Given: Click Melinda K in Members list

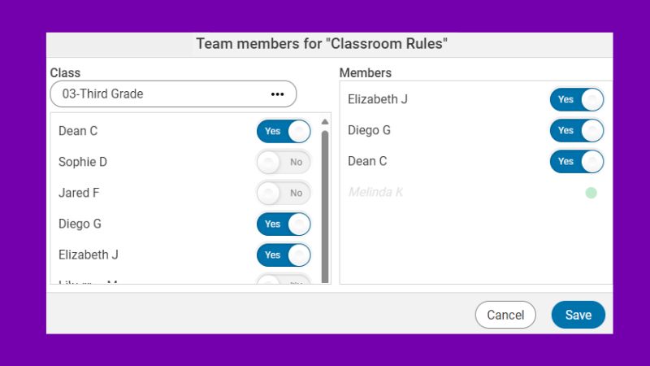Looking at the screenshot, I should (375, 193).
